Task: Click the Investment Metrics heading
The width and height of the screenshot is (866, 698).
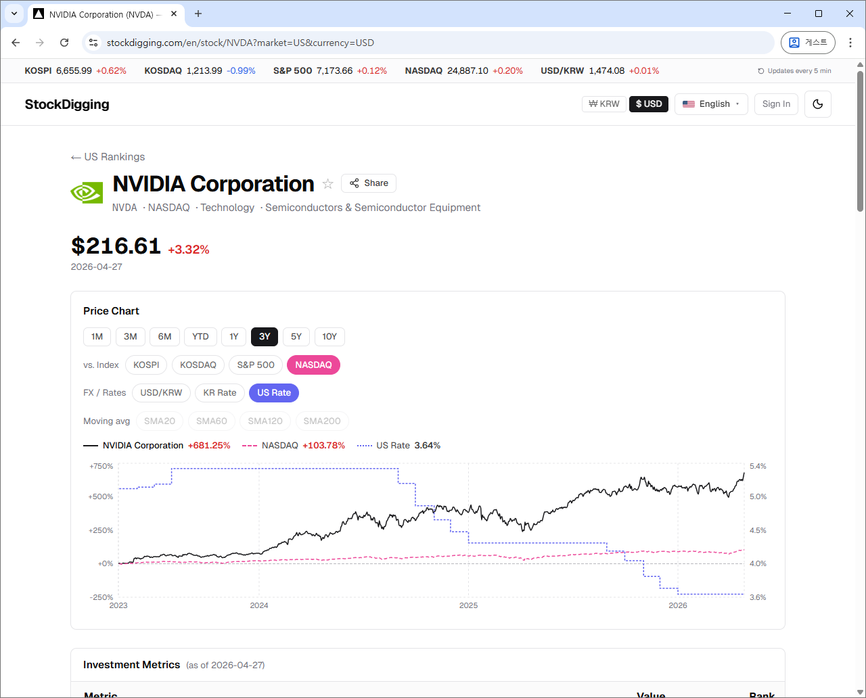Action: pyautogui.click(x=132, y=665)
